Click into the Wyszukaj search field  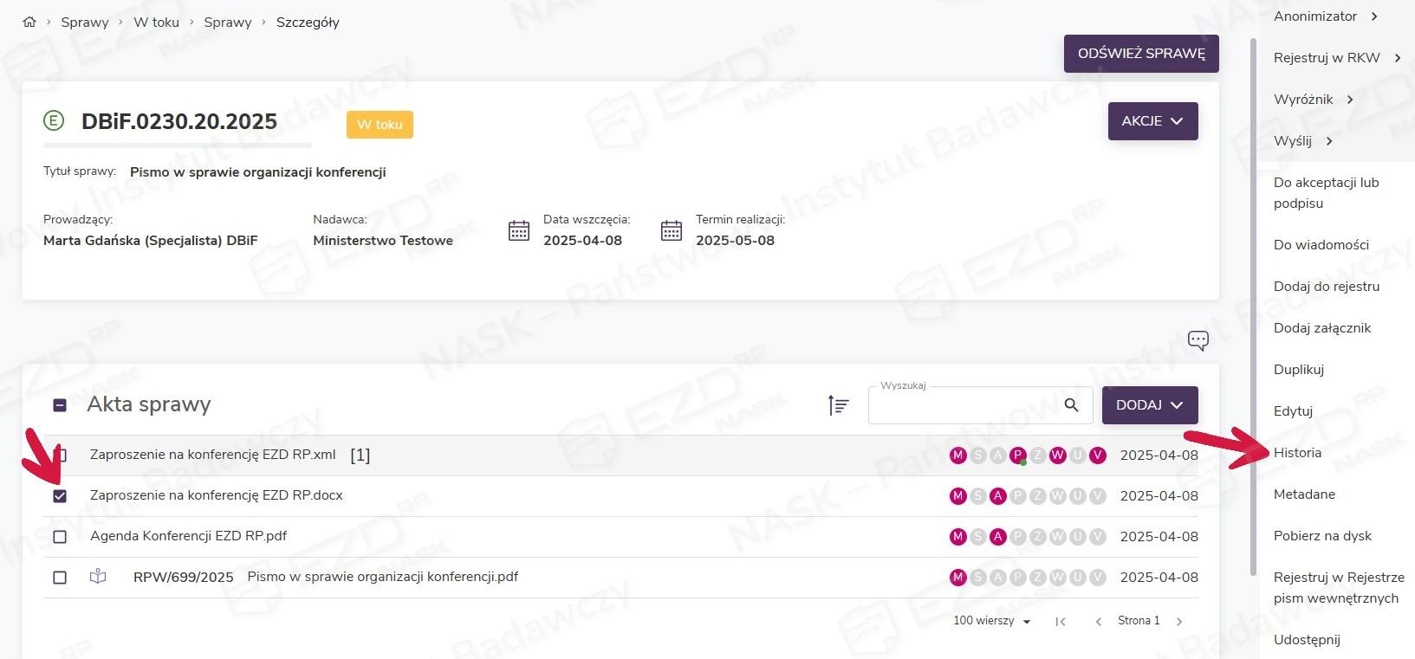point(962,406)
